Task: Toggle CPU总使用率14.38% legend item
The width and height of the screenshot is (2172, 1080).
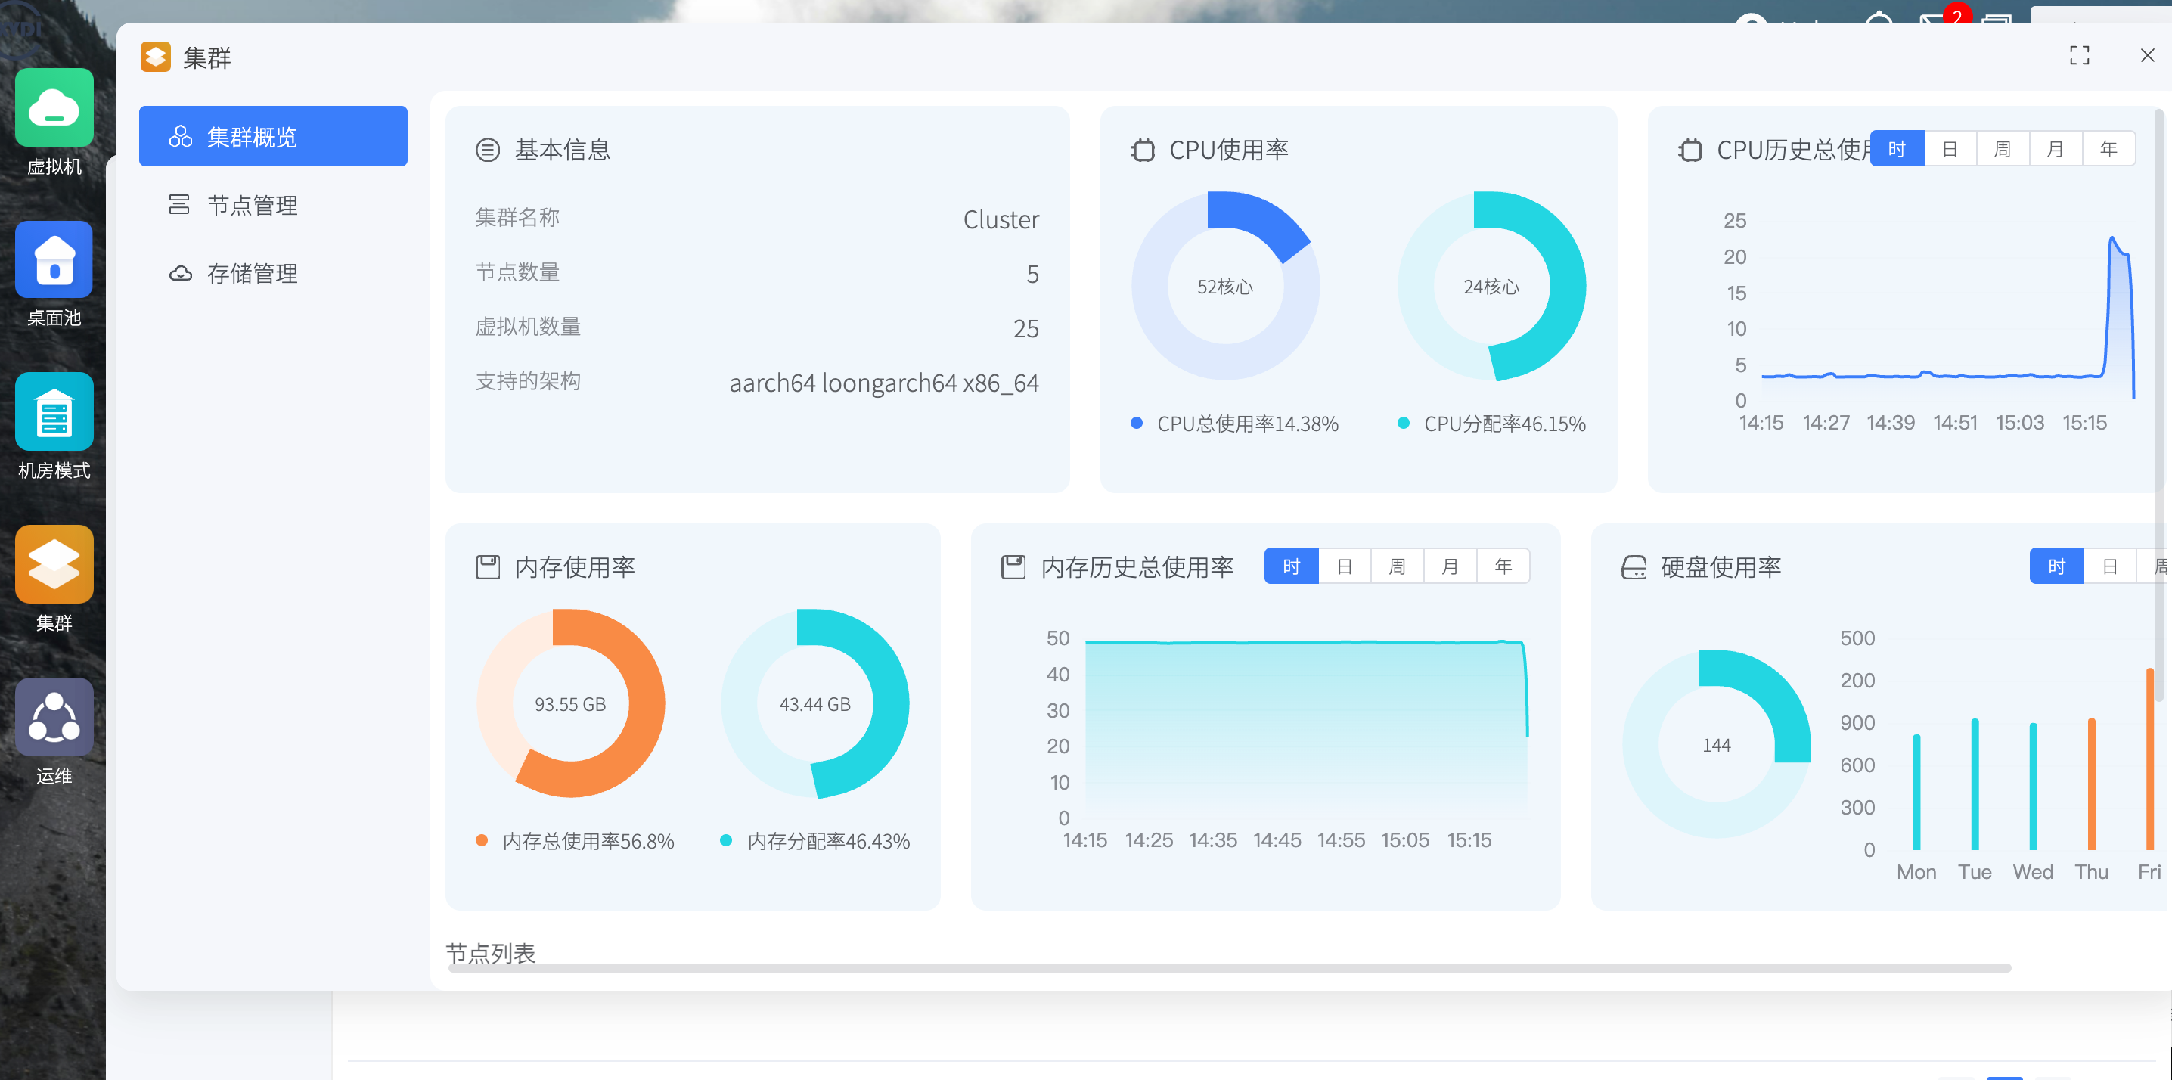Action: [1235, 424]
